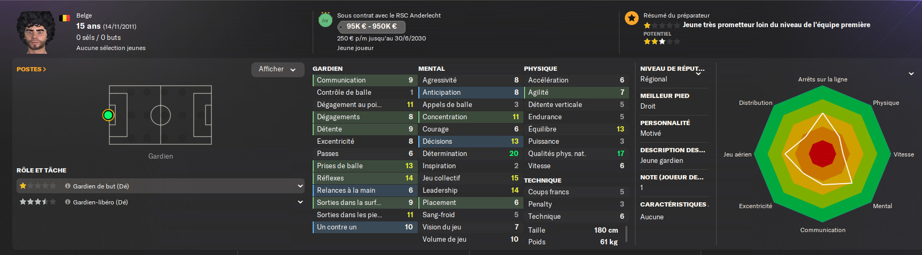The image size is (922, 255).
Task: Click the player face portrait
Action: pos(36,32)
